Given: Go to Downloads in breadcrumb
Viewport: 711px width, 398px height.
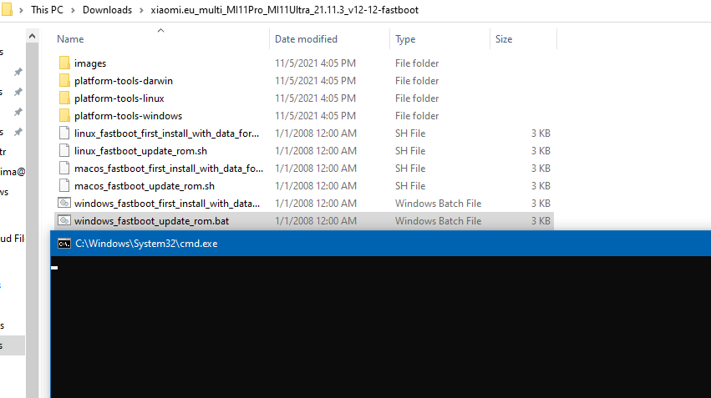Looking at the screenshot, I should tap(107, 10).
